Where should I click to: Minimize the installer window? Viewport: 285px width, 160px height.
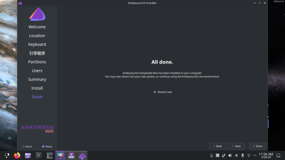(x=255, y=3)
